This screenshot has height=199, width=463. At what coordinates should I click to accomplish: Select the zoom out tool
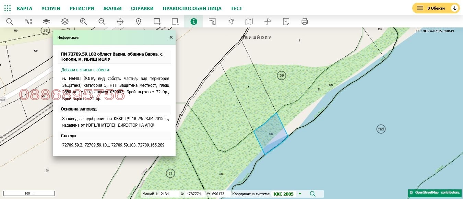click(102, 22)
